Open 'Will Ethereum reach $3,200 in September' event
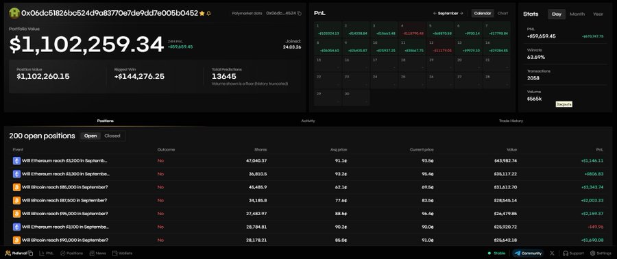617x259 pixels. (64, 161)
